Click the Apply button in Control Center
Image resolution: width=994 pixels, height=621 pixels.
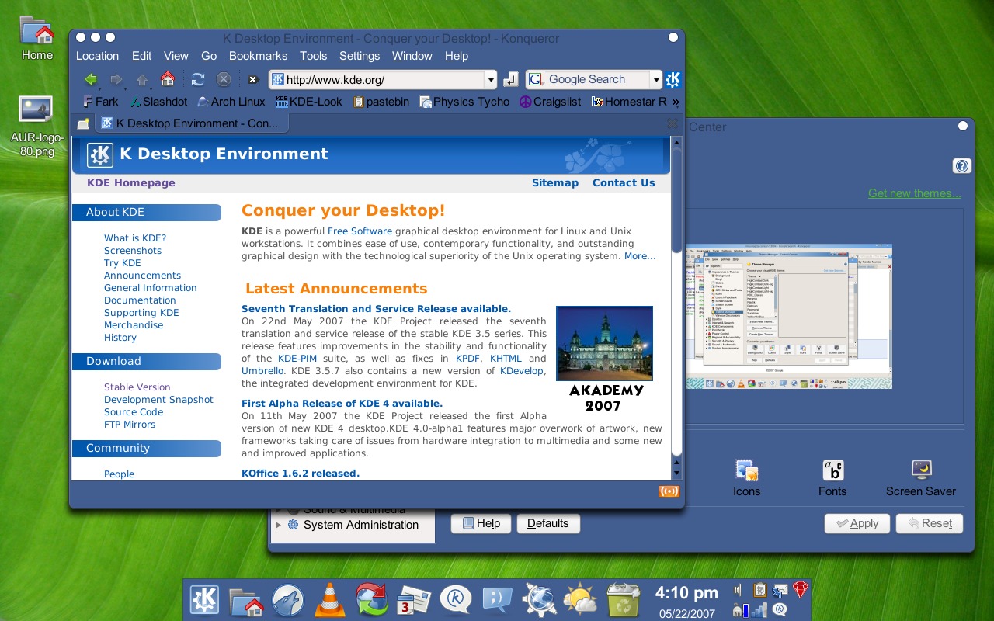857,523
